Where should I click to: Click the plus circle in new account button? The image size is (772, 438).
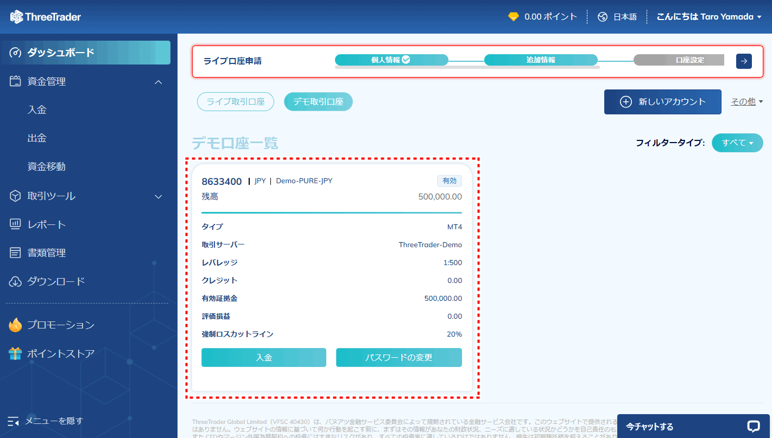[625, 102]
